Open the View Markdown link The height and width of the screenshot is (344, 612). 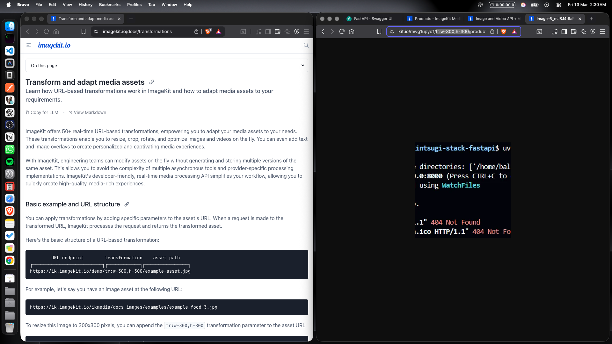(87, 112)
